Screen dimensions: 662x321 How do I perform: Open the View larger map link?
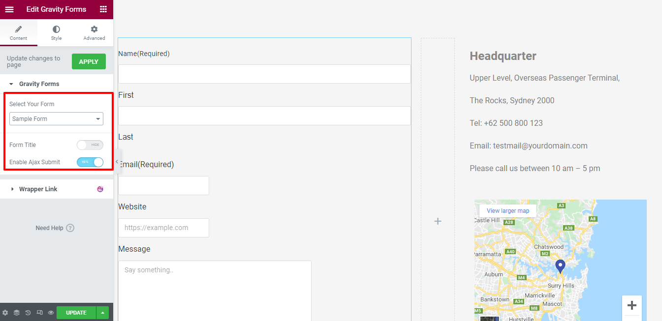pos(508,211)
